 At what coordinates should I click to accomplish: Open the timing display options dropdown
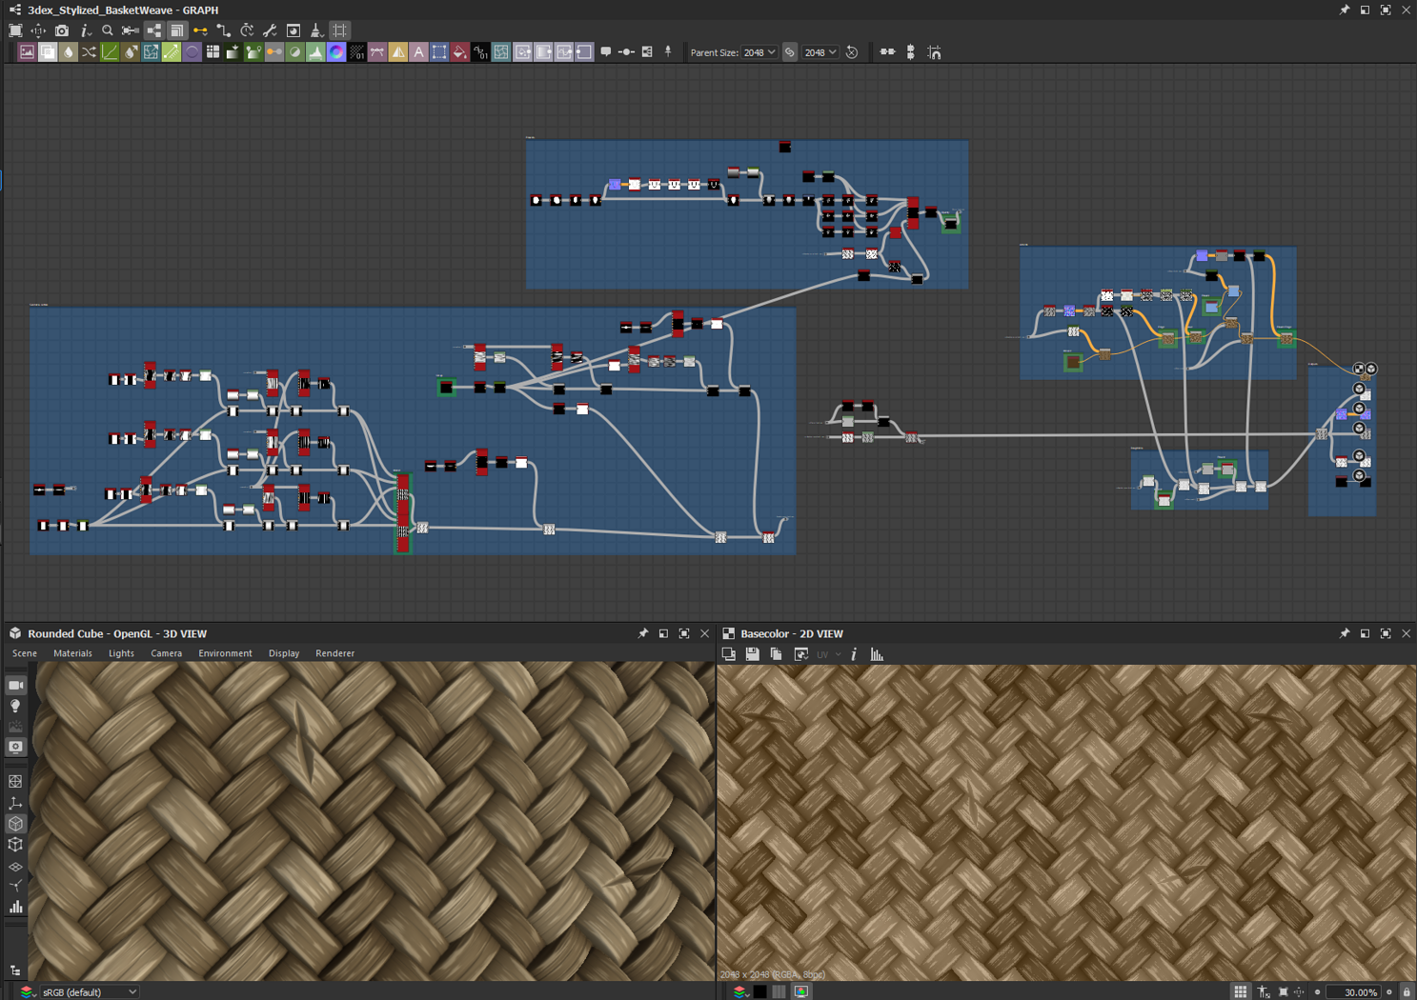[x=247, y=30]
